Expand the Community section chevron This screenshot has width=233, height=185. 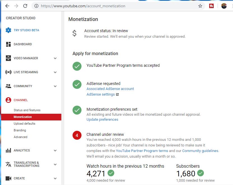pyautogui.click(x=55, y=86)
